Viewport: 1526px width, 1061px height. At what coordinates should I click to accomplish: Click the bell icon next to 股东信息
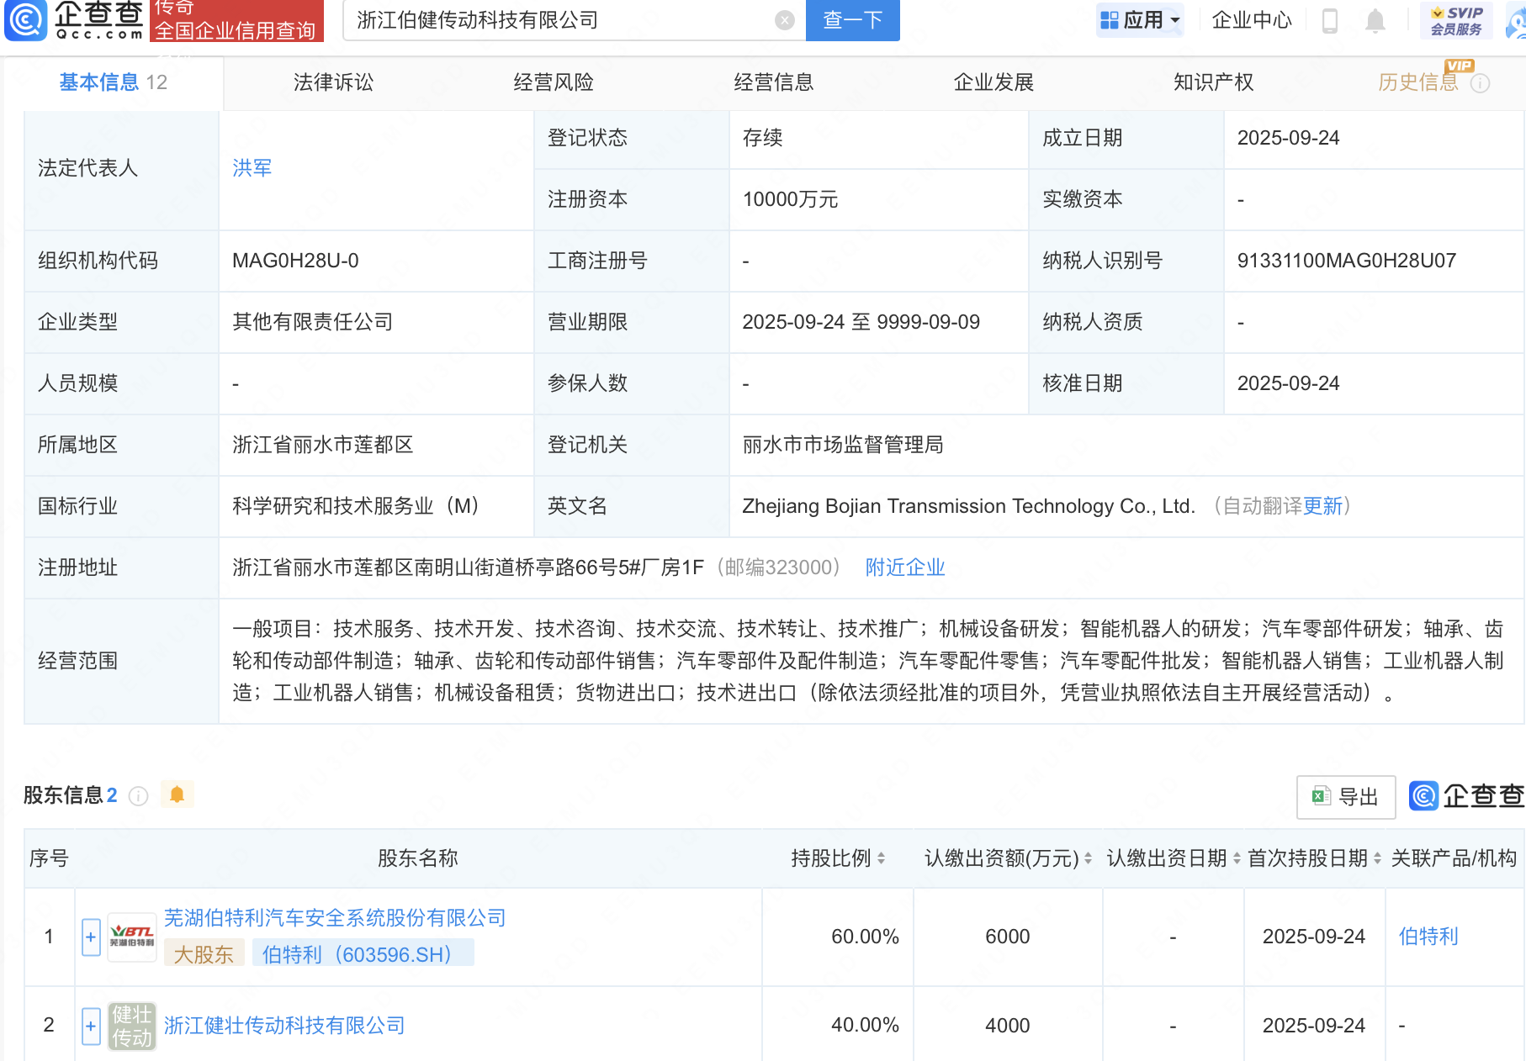[x=177, y=794]
